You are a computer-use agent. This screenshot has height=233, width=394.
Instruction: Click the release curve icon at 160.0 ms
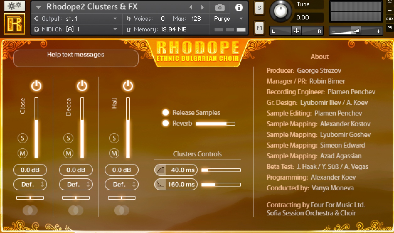click(x=161, y=184)
